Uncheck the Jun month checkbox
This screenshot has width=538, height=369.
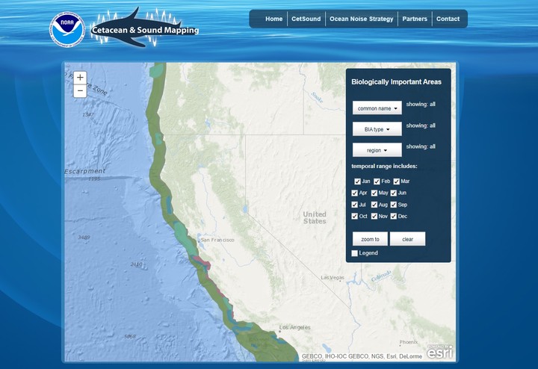tap(394, 193)
